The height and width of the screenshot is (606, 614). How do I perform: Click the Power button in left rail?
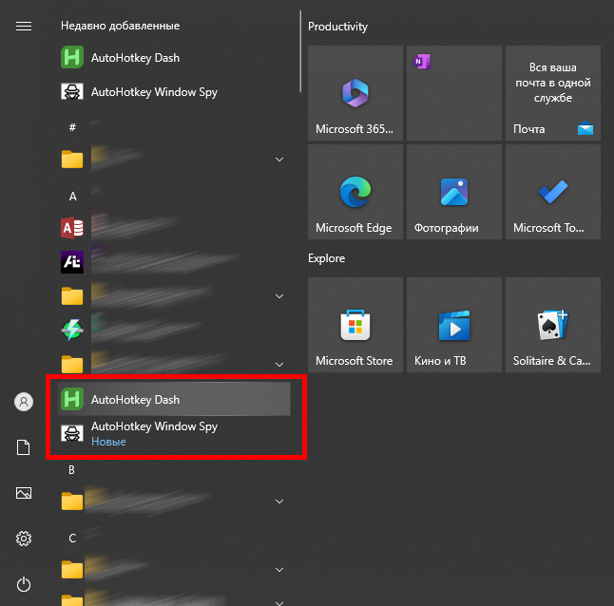click(24, 584)
